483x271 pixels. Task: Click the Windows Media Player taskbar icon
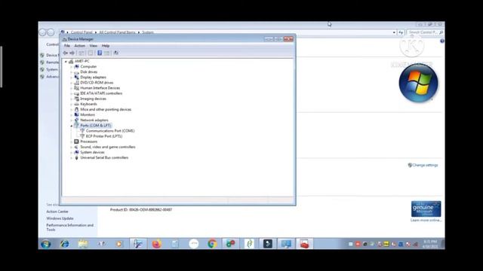(x=119, y=244)
